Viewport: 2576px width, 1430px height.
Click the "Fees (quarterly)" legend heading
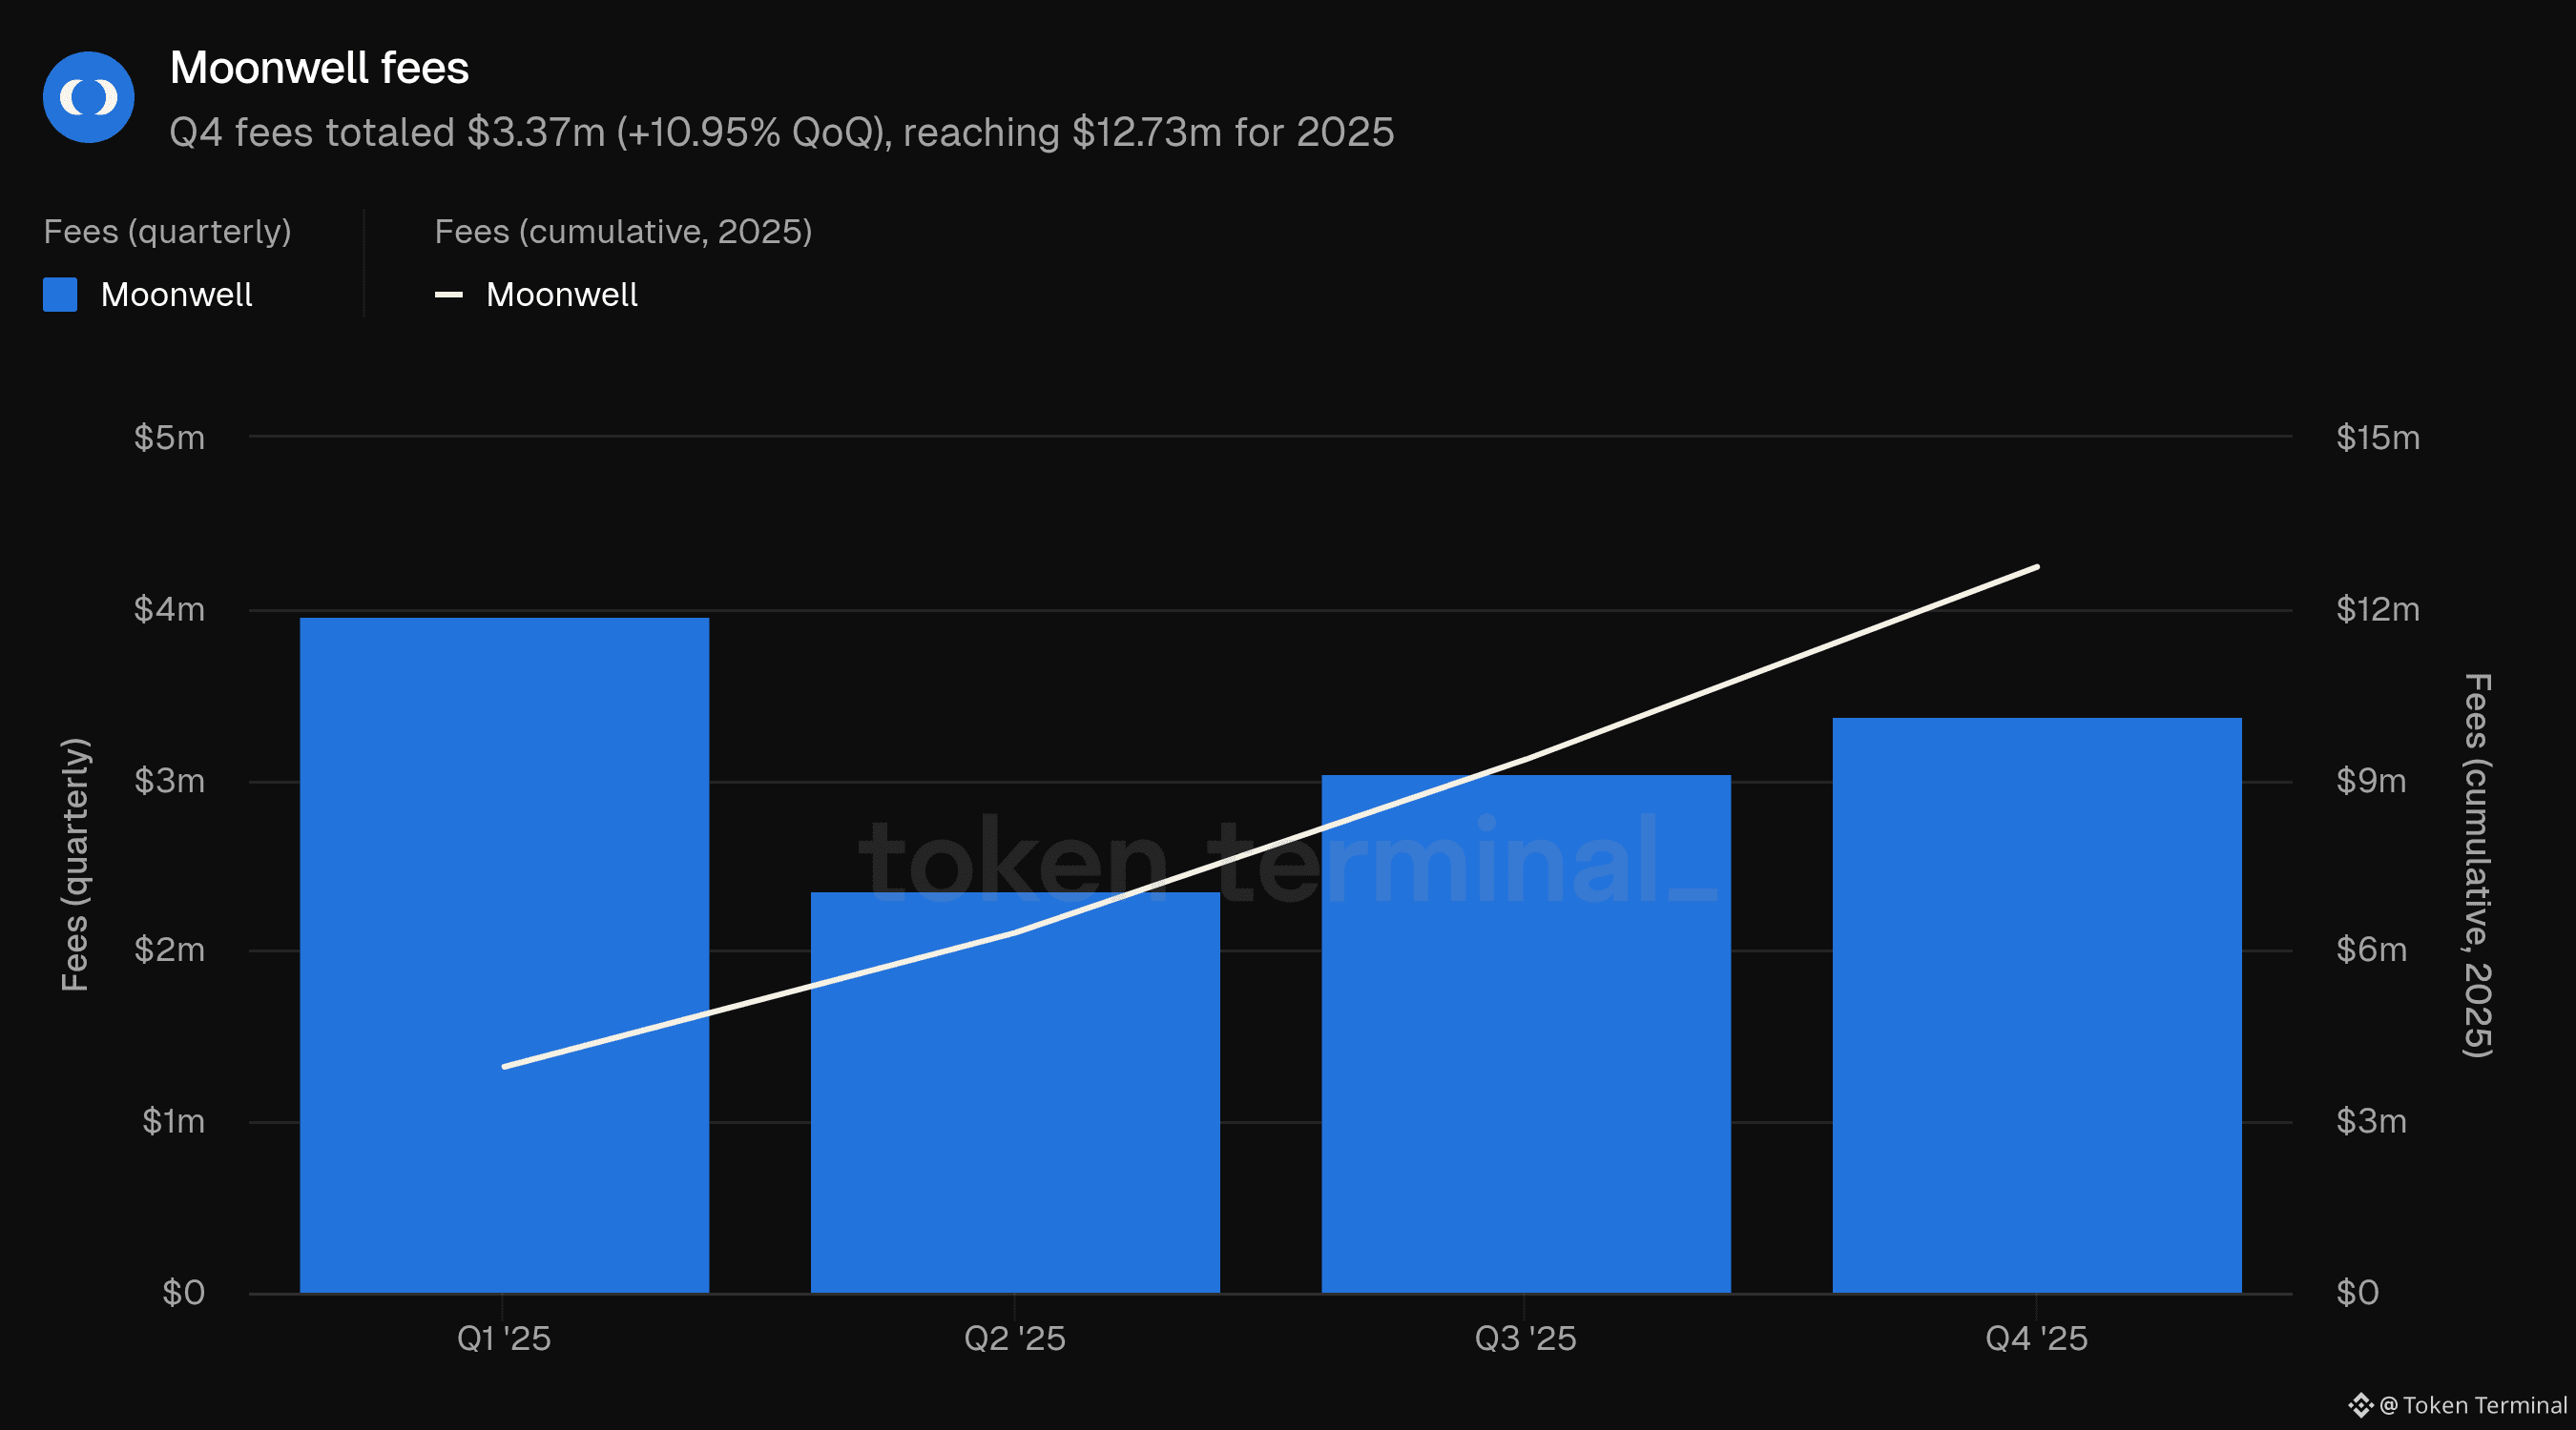[x=167, y=232]
